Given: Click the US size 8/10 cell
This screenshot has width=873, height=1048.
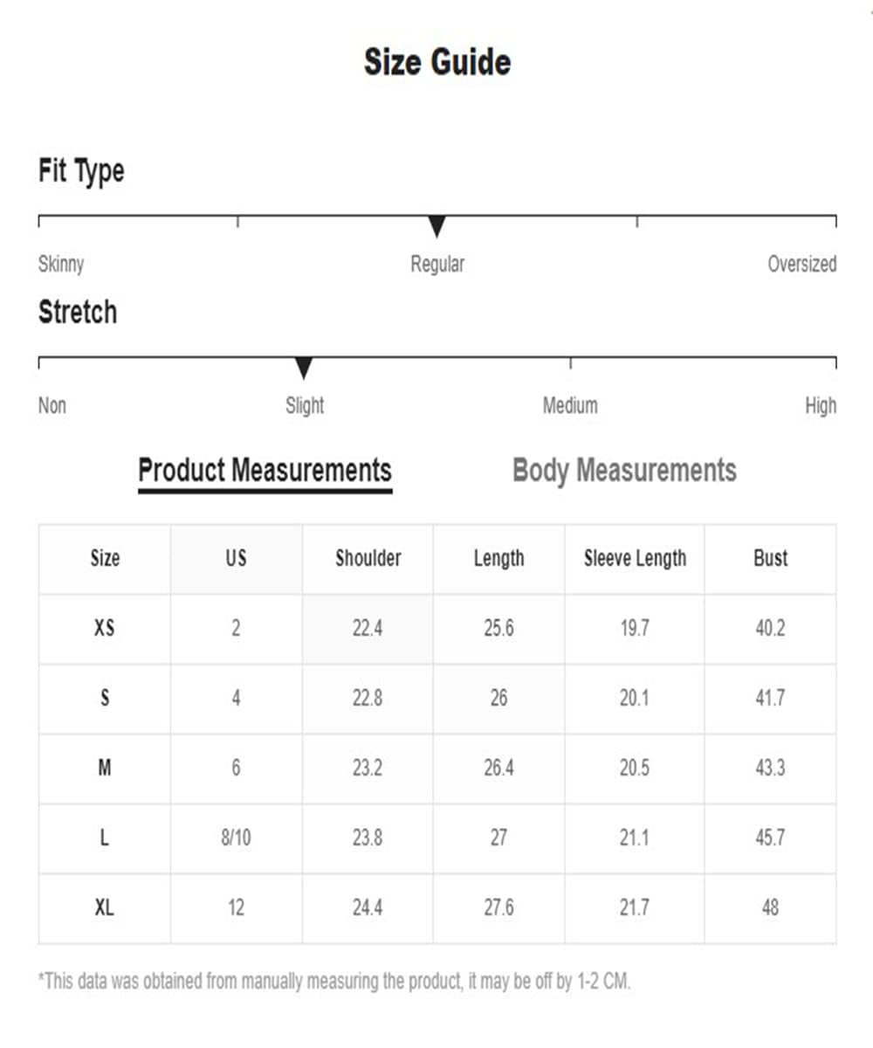Looking at the screenshot, I should [x=236, y=838].
